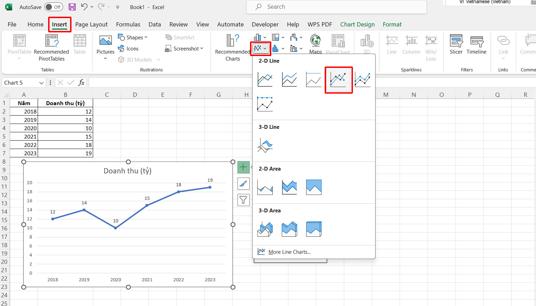Click the Save icon in title bar
Screen dimensions: 536x306
[x=72, y=7]
